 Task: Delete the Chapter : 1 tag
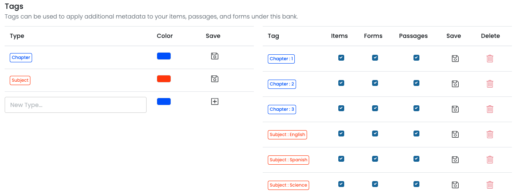(x=490, y=59)
